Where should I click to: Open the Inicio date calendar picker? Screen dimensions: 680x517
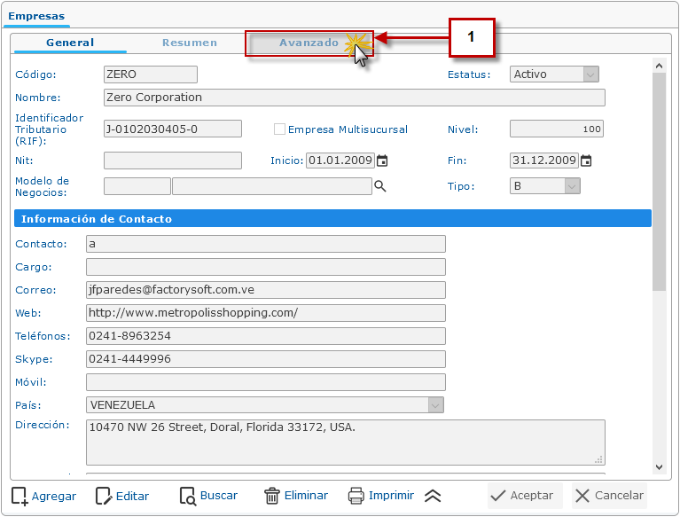click(x=383, y=161)
